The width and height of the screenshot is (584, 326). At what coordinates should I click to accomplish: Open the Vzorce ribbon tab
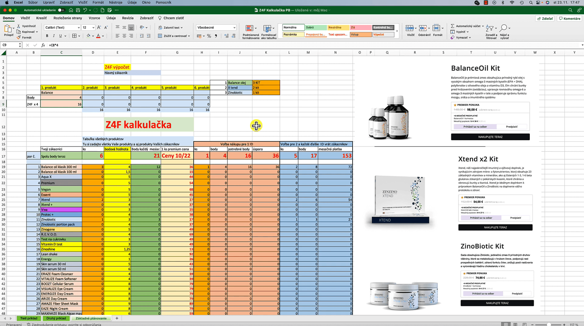[x=94, y=18]
